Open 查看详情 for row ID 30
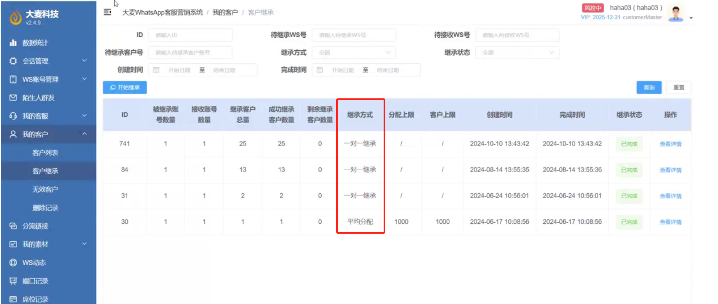718x304 pixels. (670, 222)
